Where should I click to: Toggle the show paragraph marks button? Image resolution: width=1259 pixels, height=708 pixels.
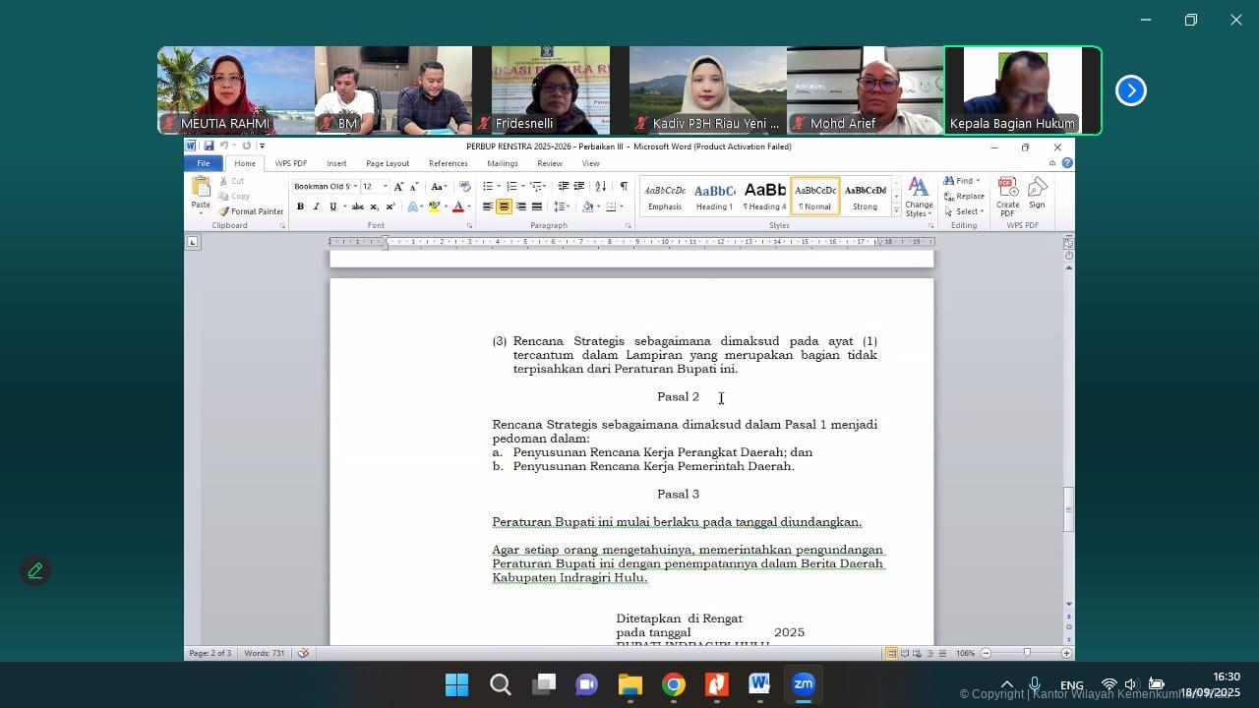point(623,186)
